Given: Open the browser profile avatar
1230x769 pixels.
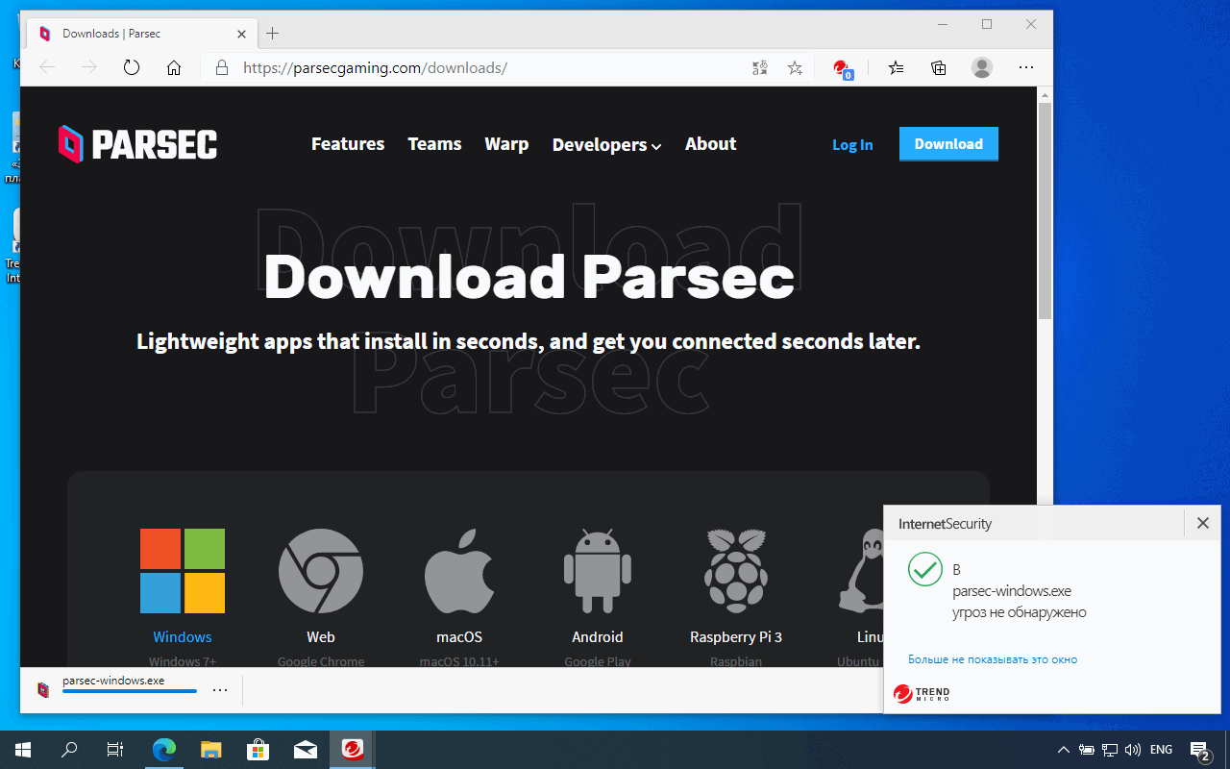Looking at the screenshot, I should point(982,67).
